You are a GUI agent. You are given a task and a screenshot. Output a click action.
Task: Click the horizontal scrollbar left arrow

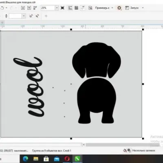coord(84,145)
